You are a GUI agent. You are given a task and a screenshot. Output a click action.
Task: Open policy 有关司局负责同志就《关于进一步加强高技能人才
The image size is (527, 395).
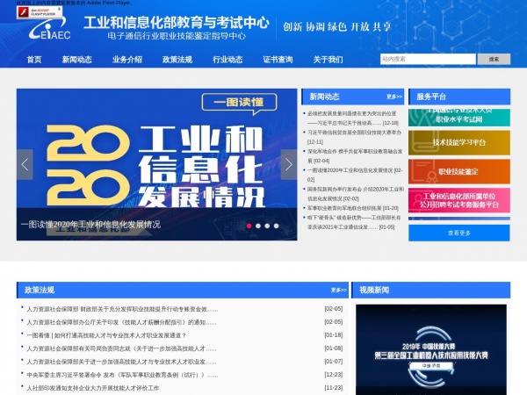coord(122,348)
